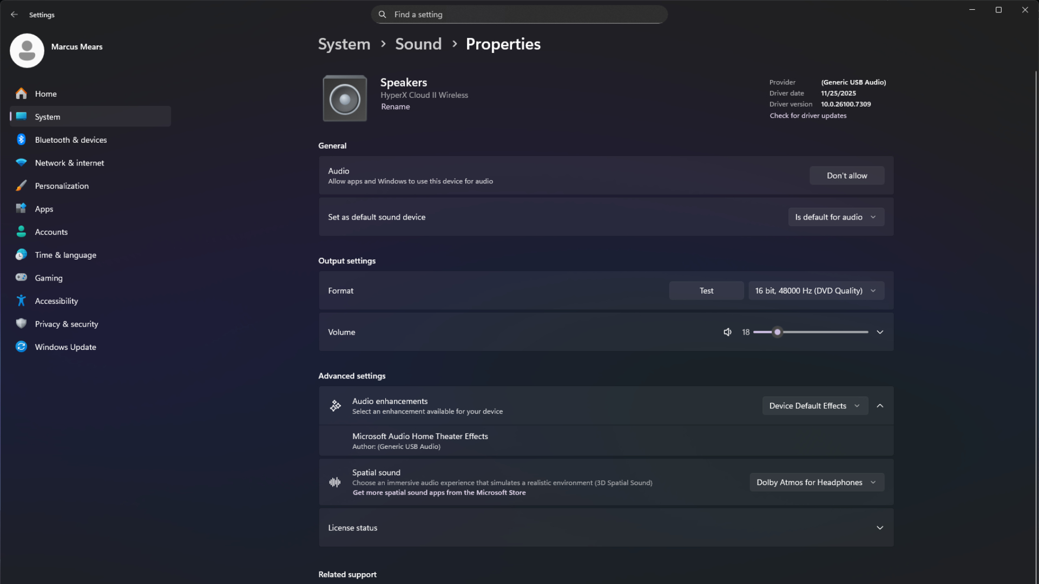Open the Dolby Atmos for Headphones dropdown
This screenshot has height=584, width=1039.
(x=816, y=482)
